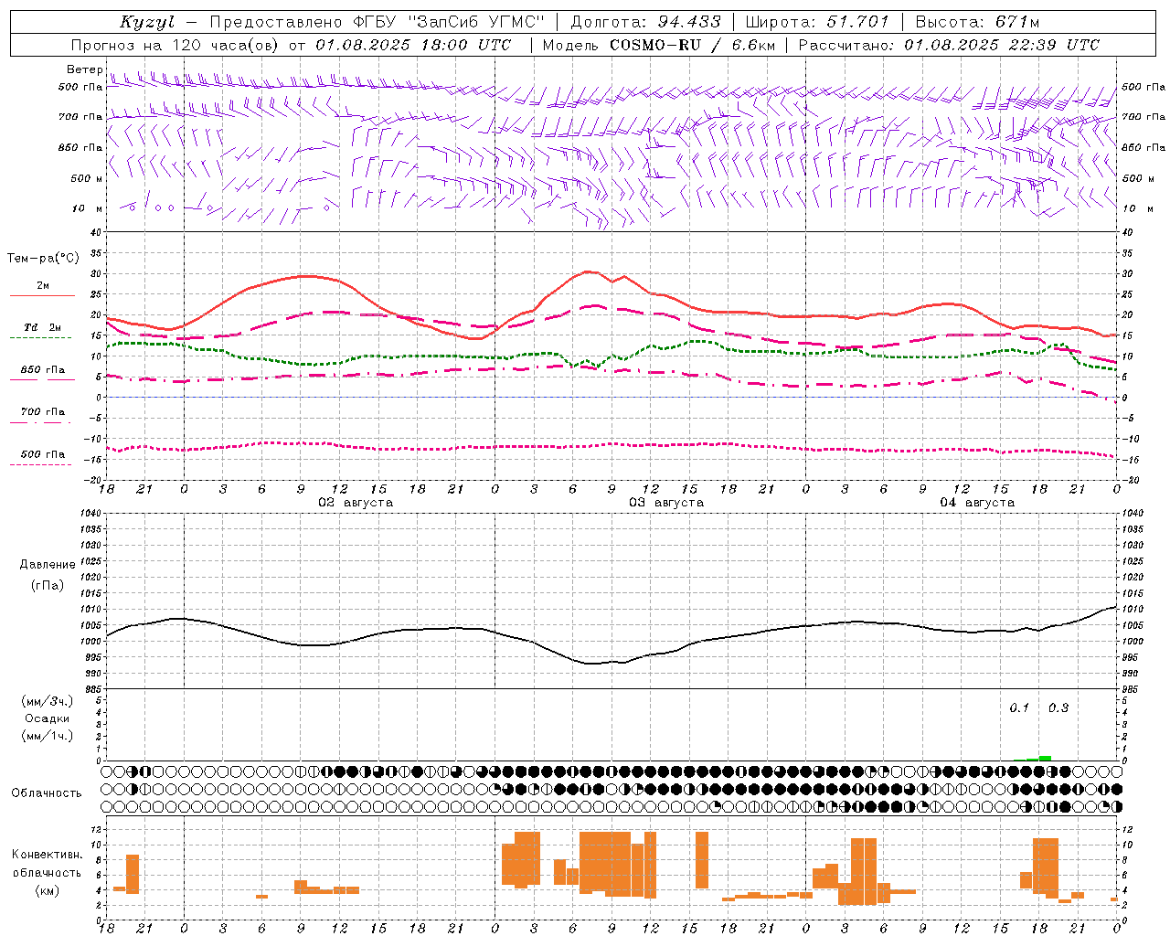Click the 10 м wind level label on left

[x=88, y=209]
